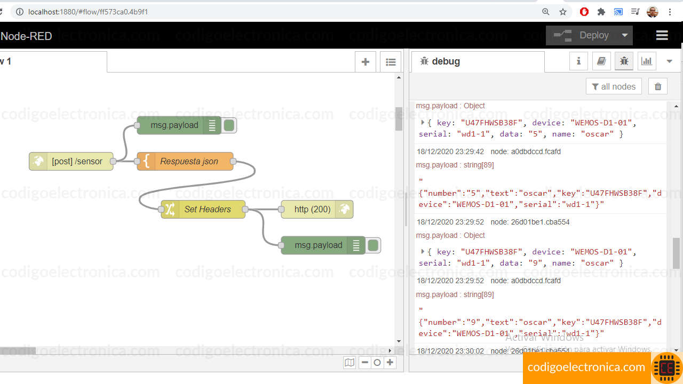
Task: Open the browser three-dot menu
Action: [x=670, y=12]
